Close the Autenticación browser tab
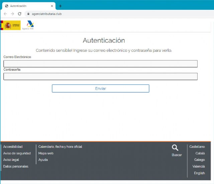 click(x=51, y=6)
